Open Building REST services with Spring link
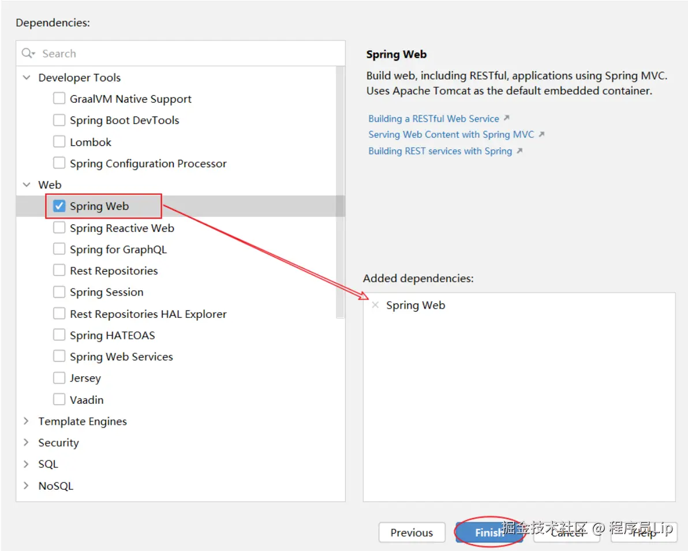The image size is (688, 551). click(440, 151)
